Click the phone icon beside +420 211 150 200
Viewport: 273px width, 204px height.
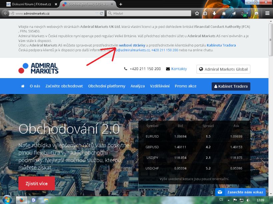click(x=126, y=69)
